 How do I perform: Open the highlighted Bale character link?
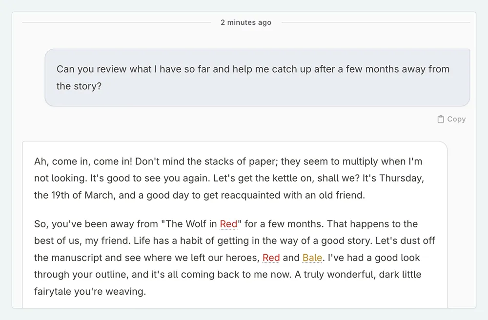(312, 258)
